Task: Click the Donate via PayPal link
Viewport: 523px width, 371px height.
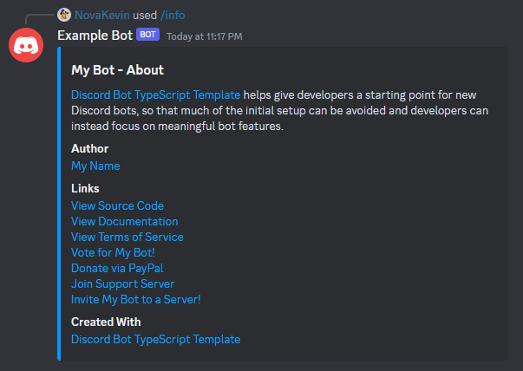Action: tap(117, 268)
